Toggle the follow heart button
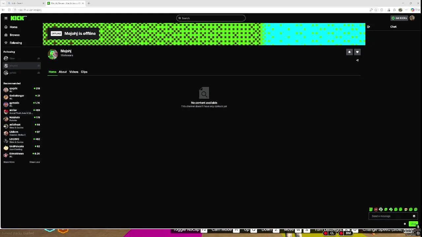The width and height of the screenshot is (422, 237). click(x=357, y=52)
